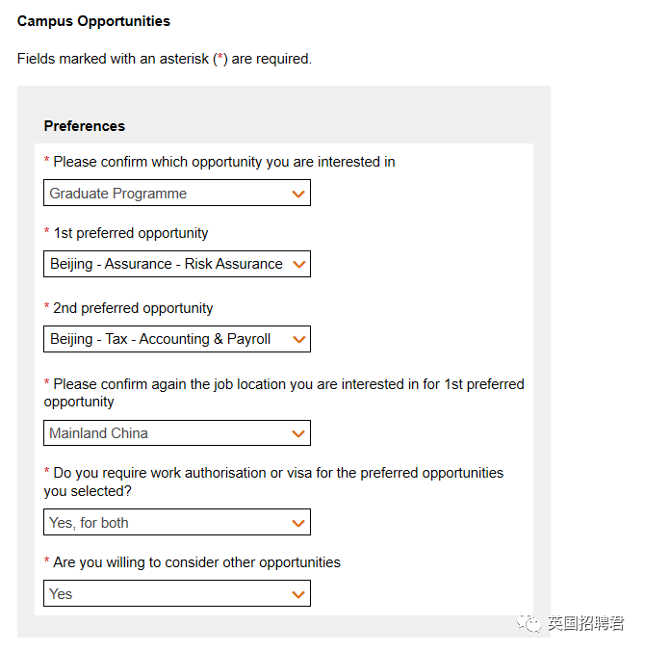Click the orange chevron on Mainland China dropdown

(298, 433)
